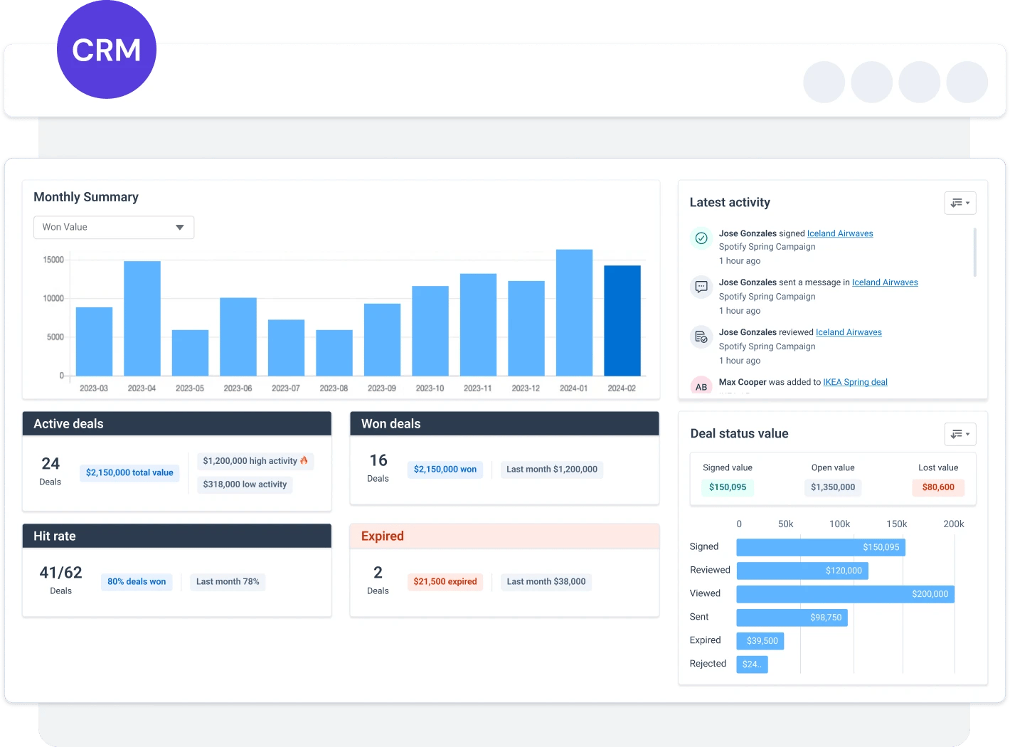
Task: Open Iceland Airwaves link in signed activity
Action: [840, 233]
